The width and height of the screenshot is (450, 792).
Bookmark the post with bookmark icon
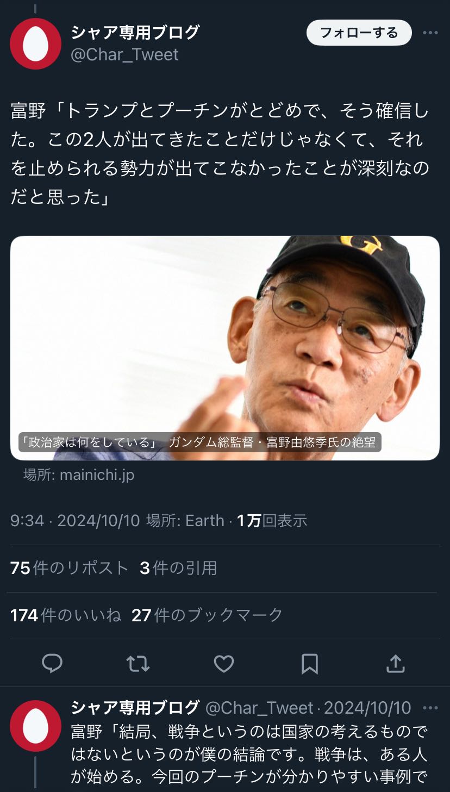tap(310, 664)
